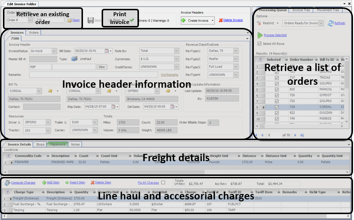354x220 pixels.
Task: Click the red X Delete Item icon
Action: coord(93,183)
